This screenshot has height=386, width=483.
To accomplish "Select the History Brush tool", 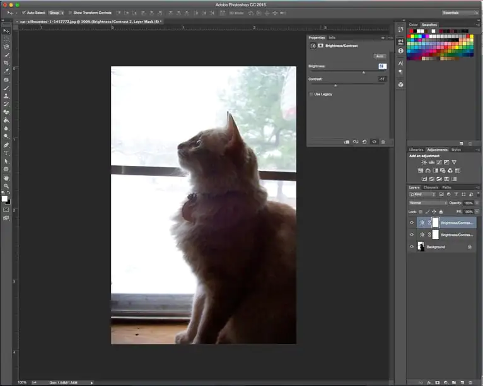I will click(x=6, y=104).
